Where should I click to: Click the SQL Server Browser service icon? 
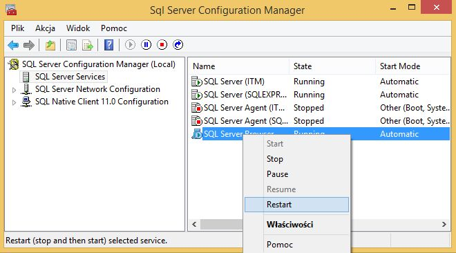pyautogui.click(x=197, y=134)
